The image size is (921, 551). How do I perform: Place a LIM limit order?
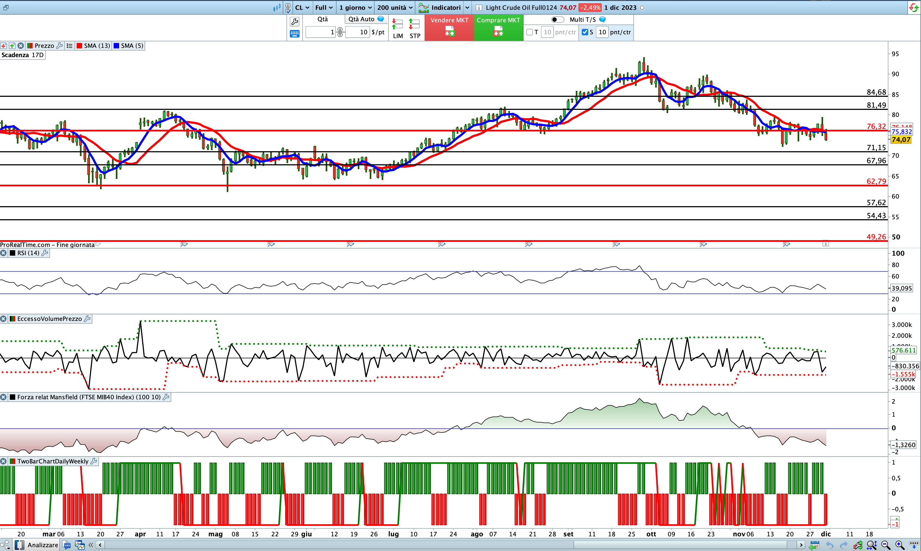(x=397, y=29)
